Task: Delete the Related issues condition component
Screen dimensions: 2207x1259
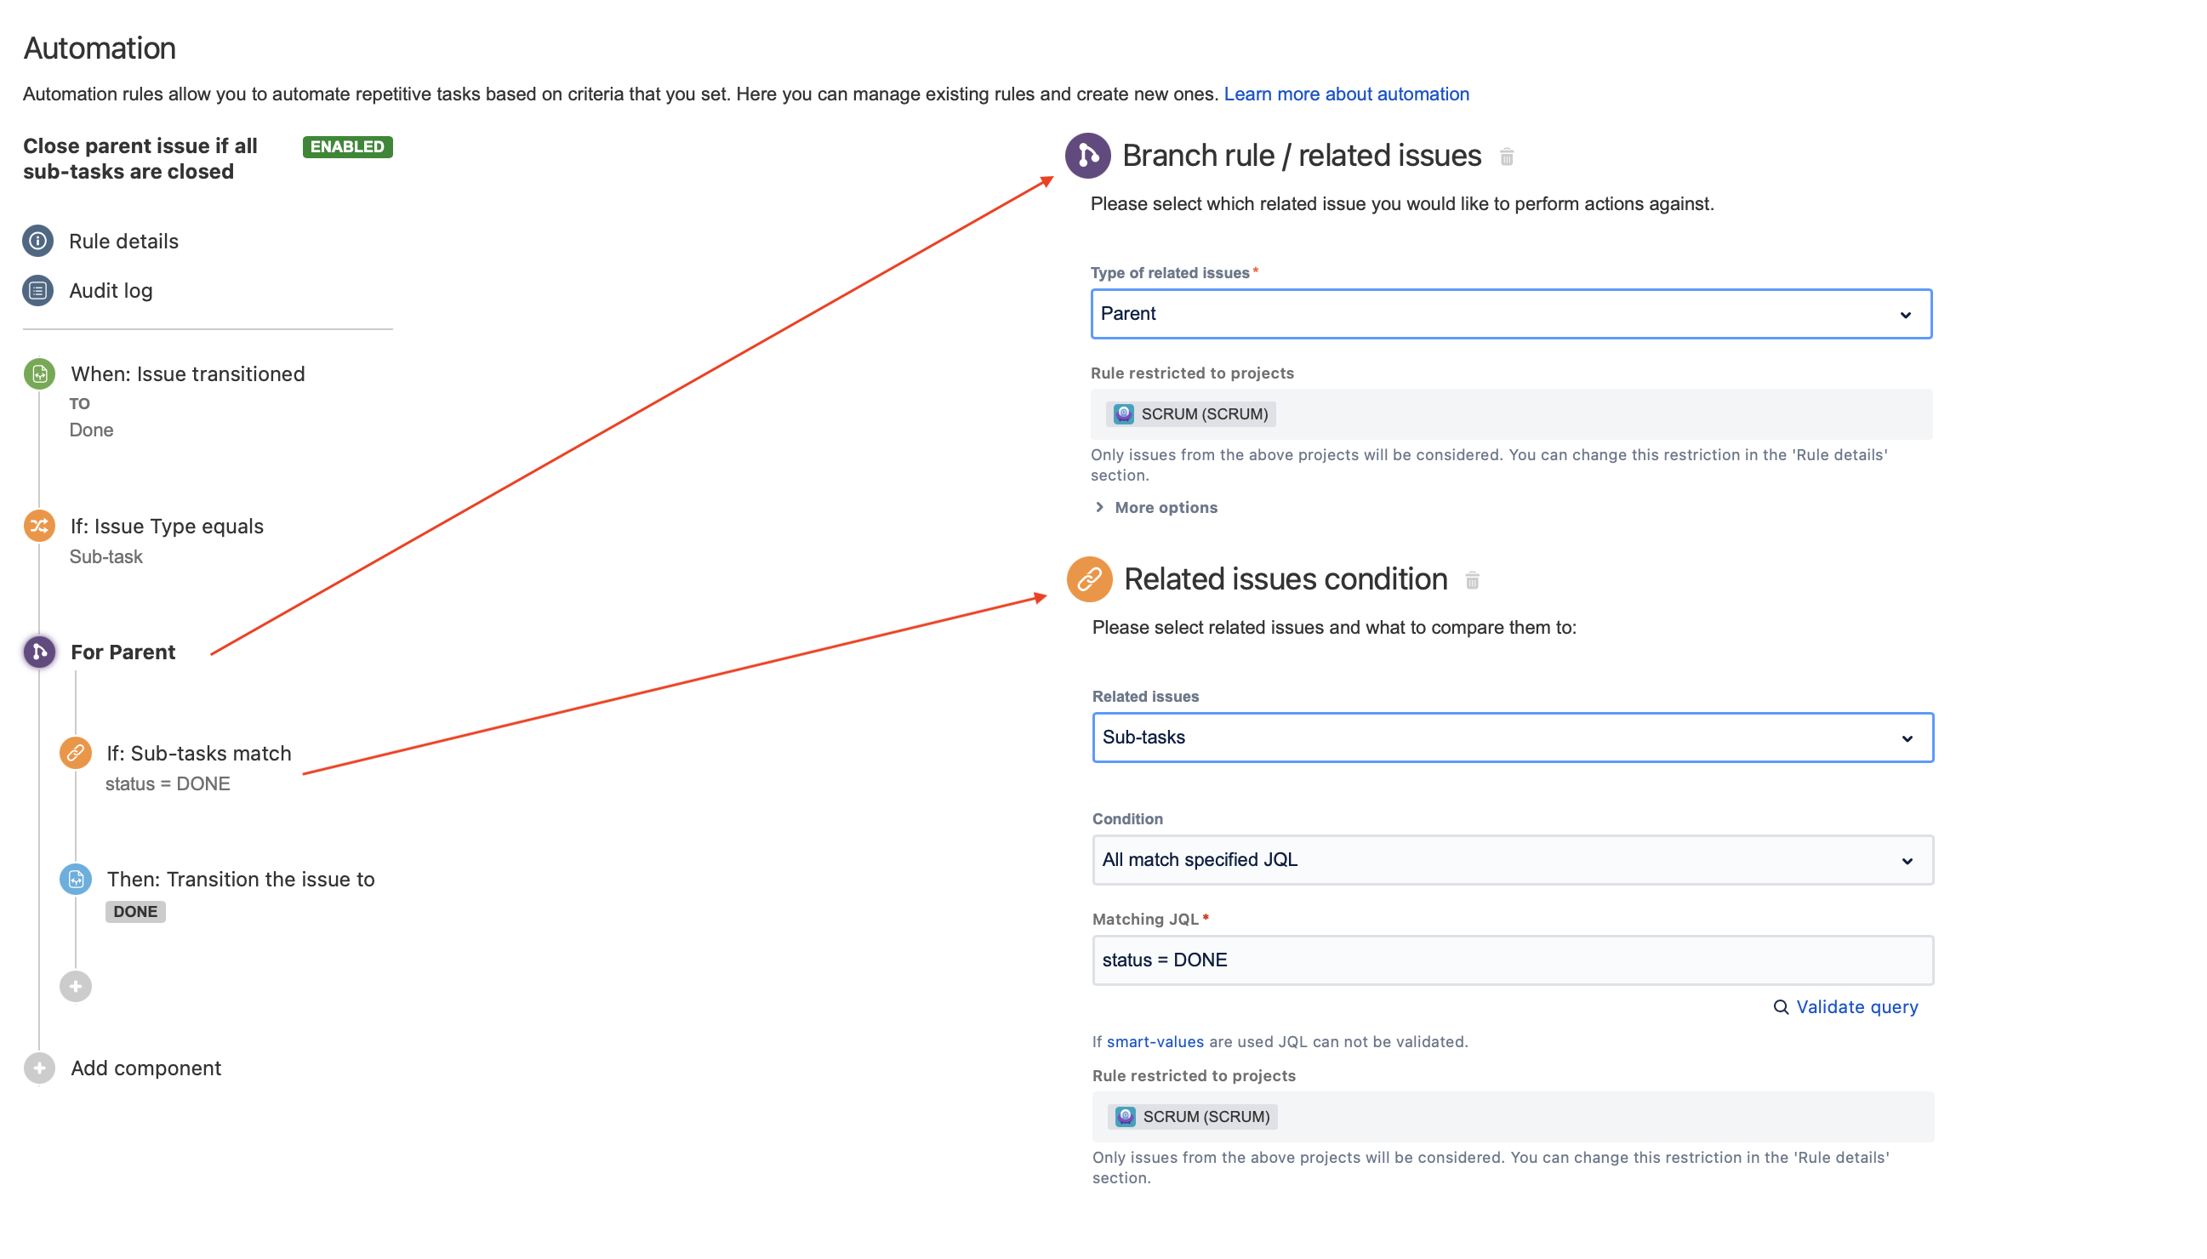Action: (x=1473, y=580)
